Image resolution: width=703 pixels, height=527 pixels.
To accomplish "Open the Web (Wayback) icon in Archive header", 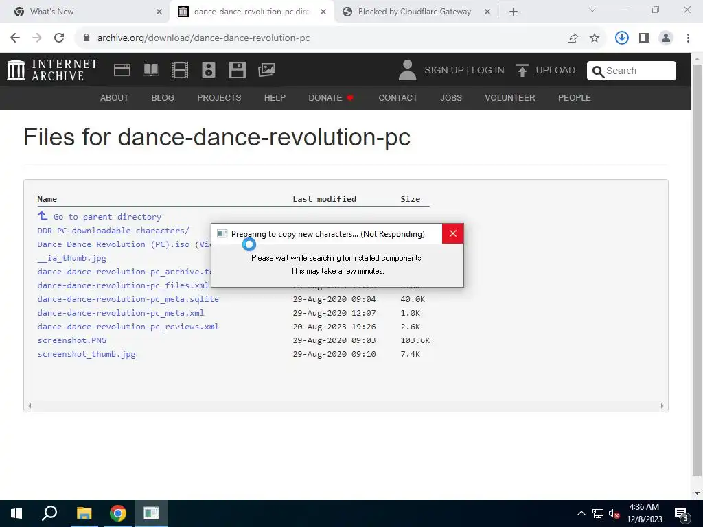I will [x=122, y=70].
